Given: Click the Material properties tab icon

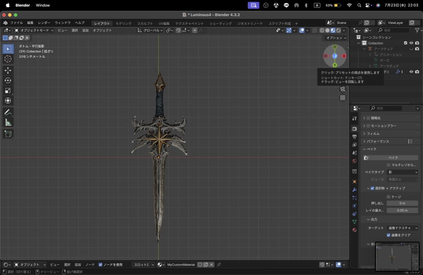Looking at the screenshot, I should (x=354, y=230).
